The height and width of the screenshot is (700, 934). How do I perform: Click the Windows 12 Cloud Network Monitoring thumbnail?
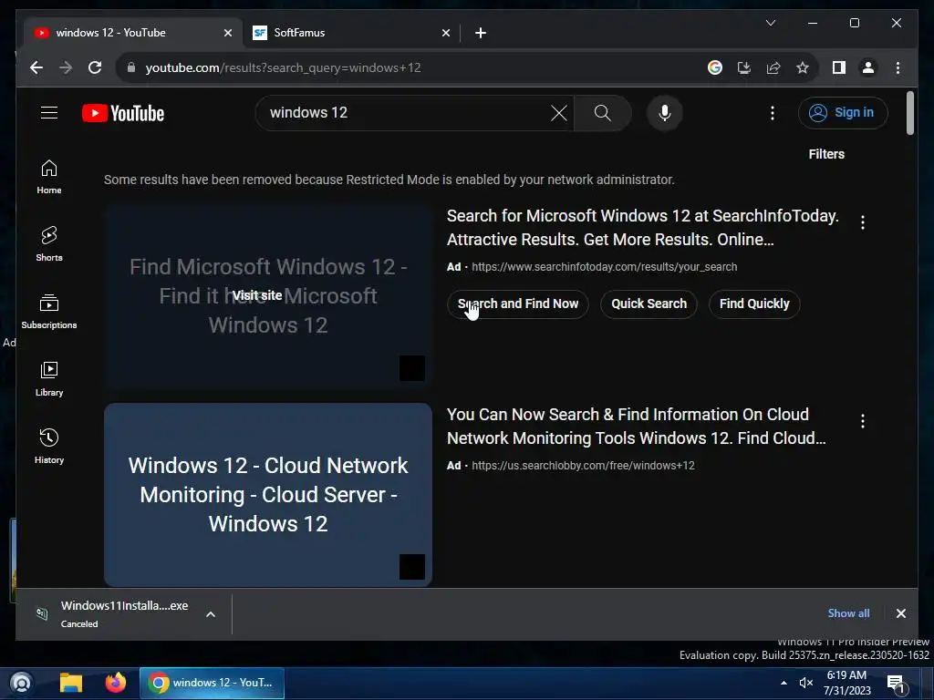[x=268, y=495]
